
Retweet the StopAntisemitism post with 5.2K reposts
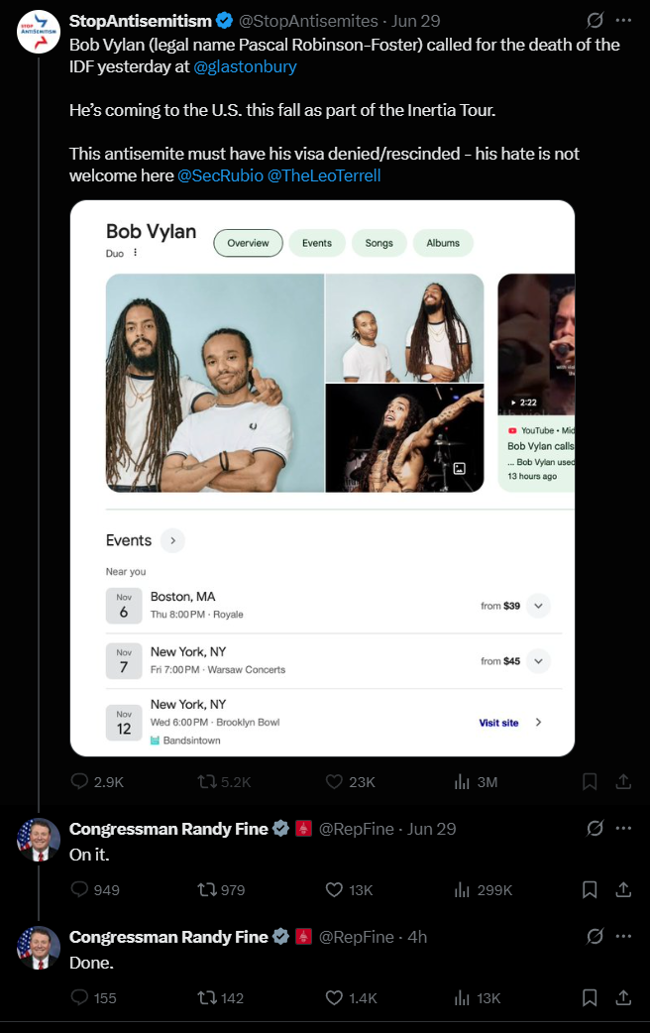click(x=207, y=781)
